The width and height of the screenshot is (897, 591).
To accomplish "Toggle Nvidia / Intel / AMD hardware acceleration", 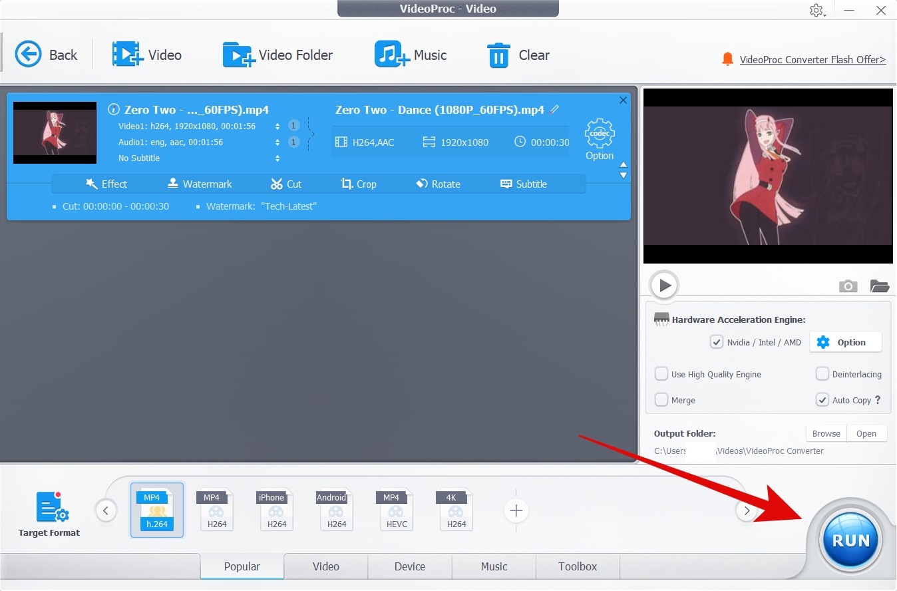I will coord(717,342).
